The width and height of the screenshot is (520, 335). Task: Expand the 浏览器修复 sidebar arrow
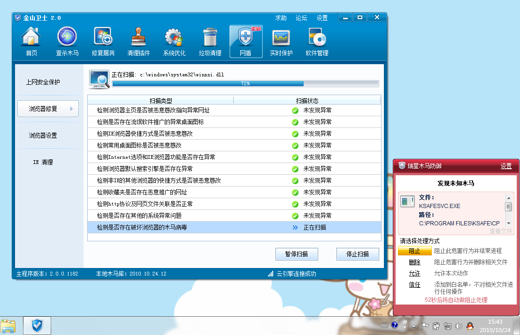[x=71, y=109]
